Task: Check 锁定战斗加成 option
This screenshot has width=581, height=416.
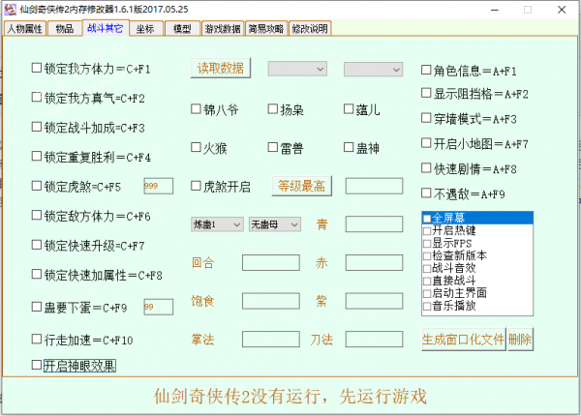Action: click(x=37, y=127)
